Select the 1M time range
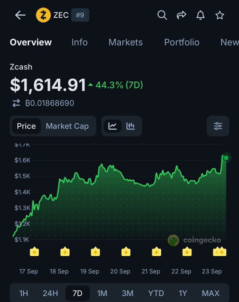Image resolution: width=239 pixels, height=302 pixels. (102, 294)
